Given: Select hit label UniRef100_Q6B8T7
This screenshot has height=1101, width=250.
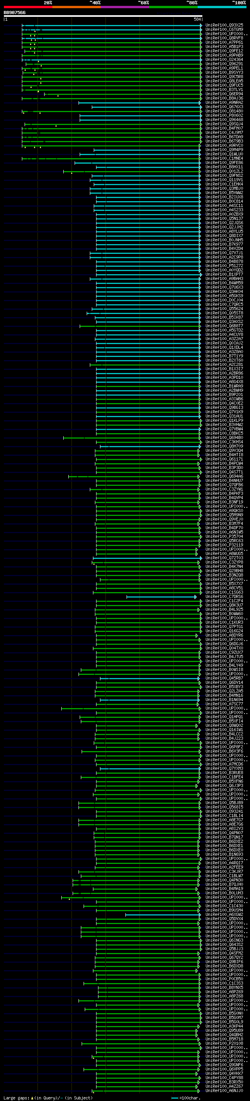Looking at the screenshot, I should 224,326.
